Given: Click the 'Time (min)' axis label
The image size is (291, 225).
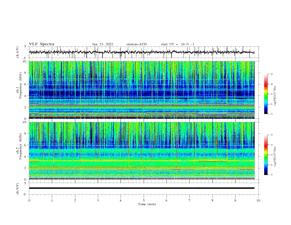Looking at the screenshot, I should (x=147, y=204).
